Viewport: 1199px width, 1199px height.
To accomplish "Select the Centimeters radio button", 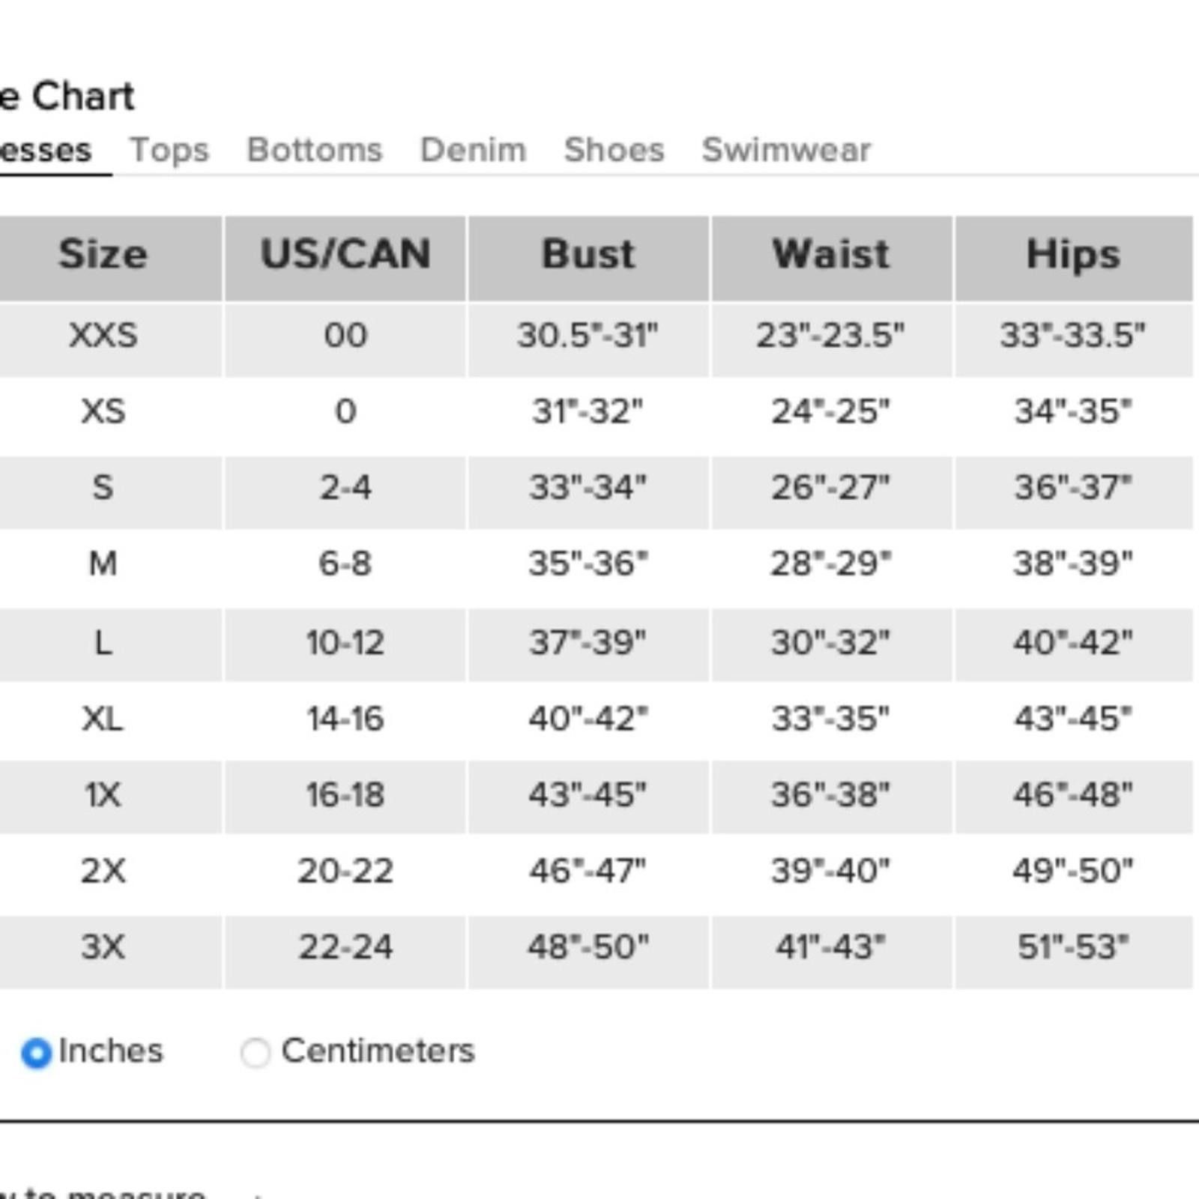I will 255,1052.
